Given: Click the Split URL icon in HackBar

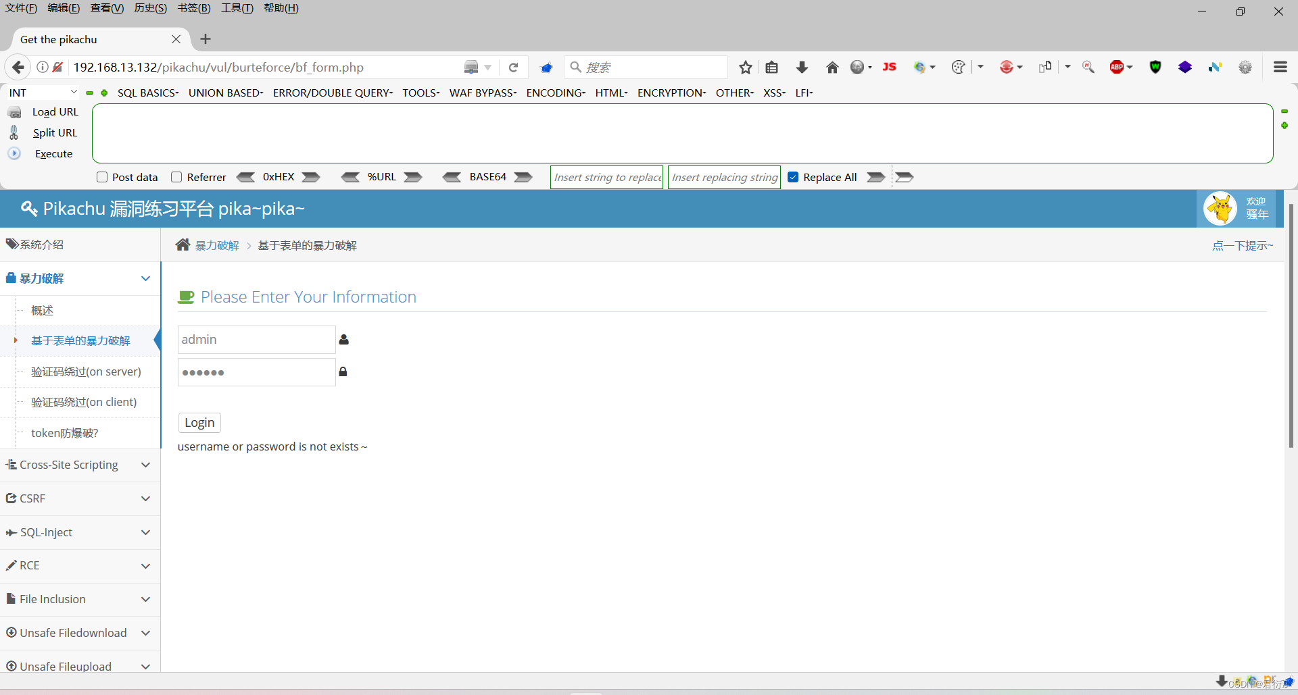Looking at the screenshot, I should point(14,132).
